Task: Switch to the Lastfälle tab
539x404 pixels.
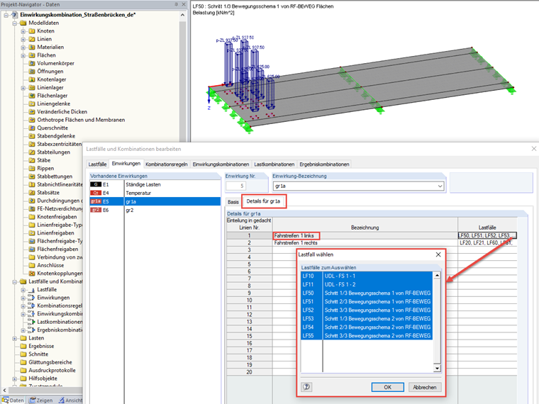Action: (x=97, y=164)
